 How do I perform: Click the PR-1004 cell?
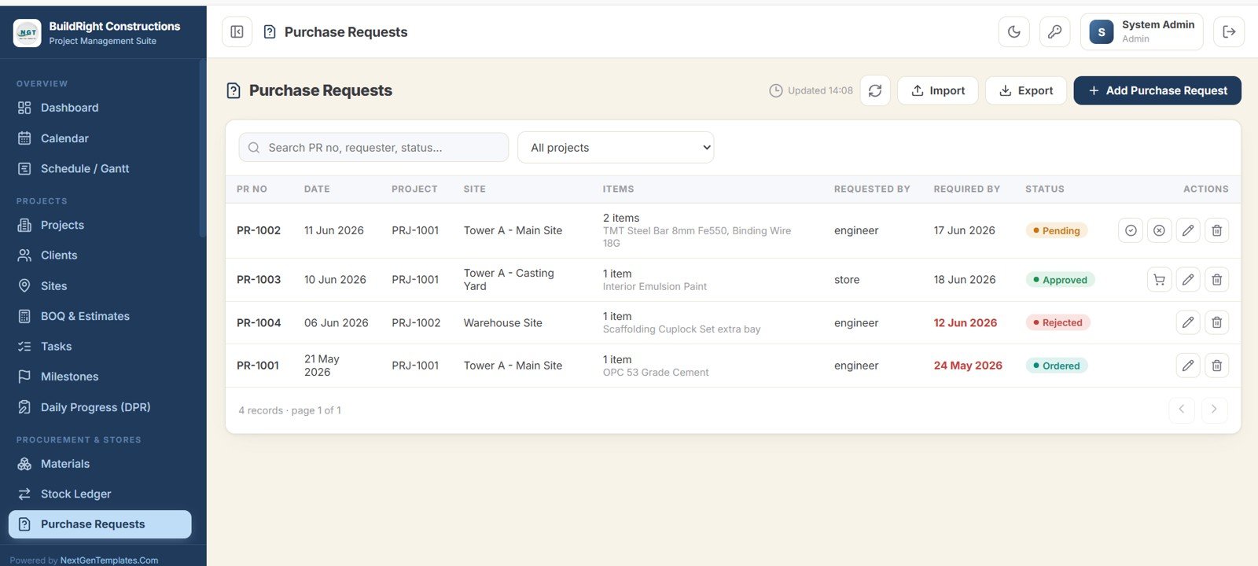(x=259, y=322)
